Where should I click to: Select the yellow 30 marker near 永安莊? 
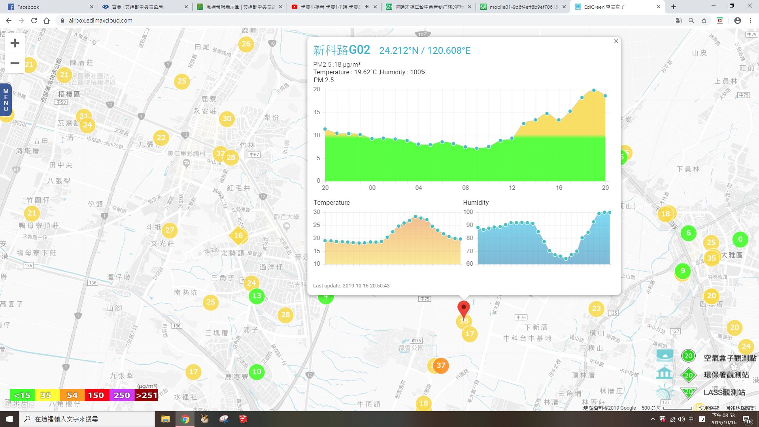(x=227, y=119)
